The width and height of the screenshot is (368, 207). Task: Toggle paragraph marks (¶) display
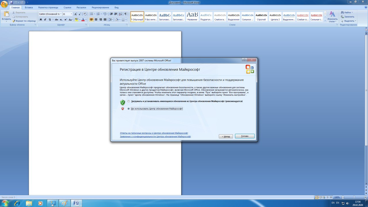point(125,14)
